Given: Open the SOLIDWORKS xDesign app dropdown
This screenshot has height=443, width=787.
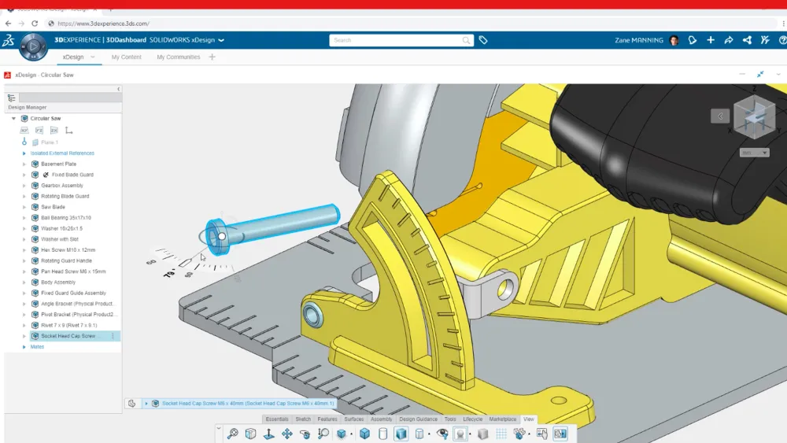Looking at the screenshot, I should [221, 40].
